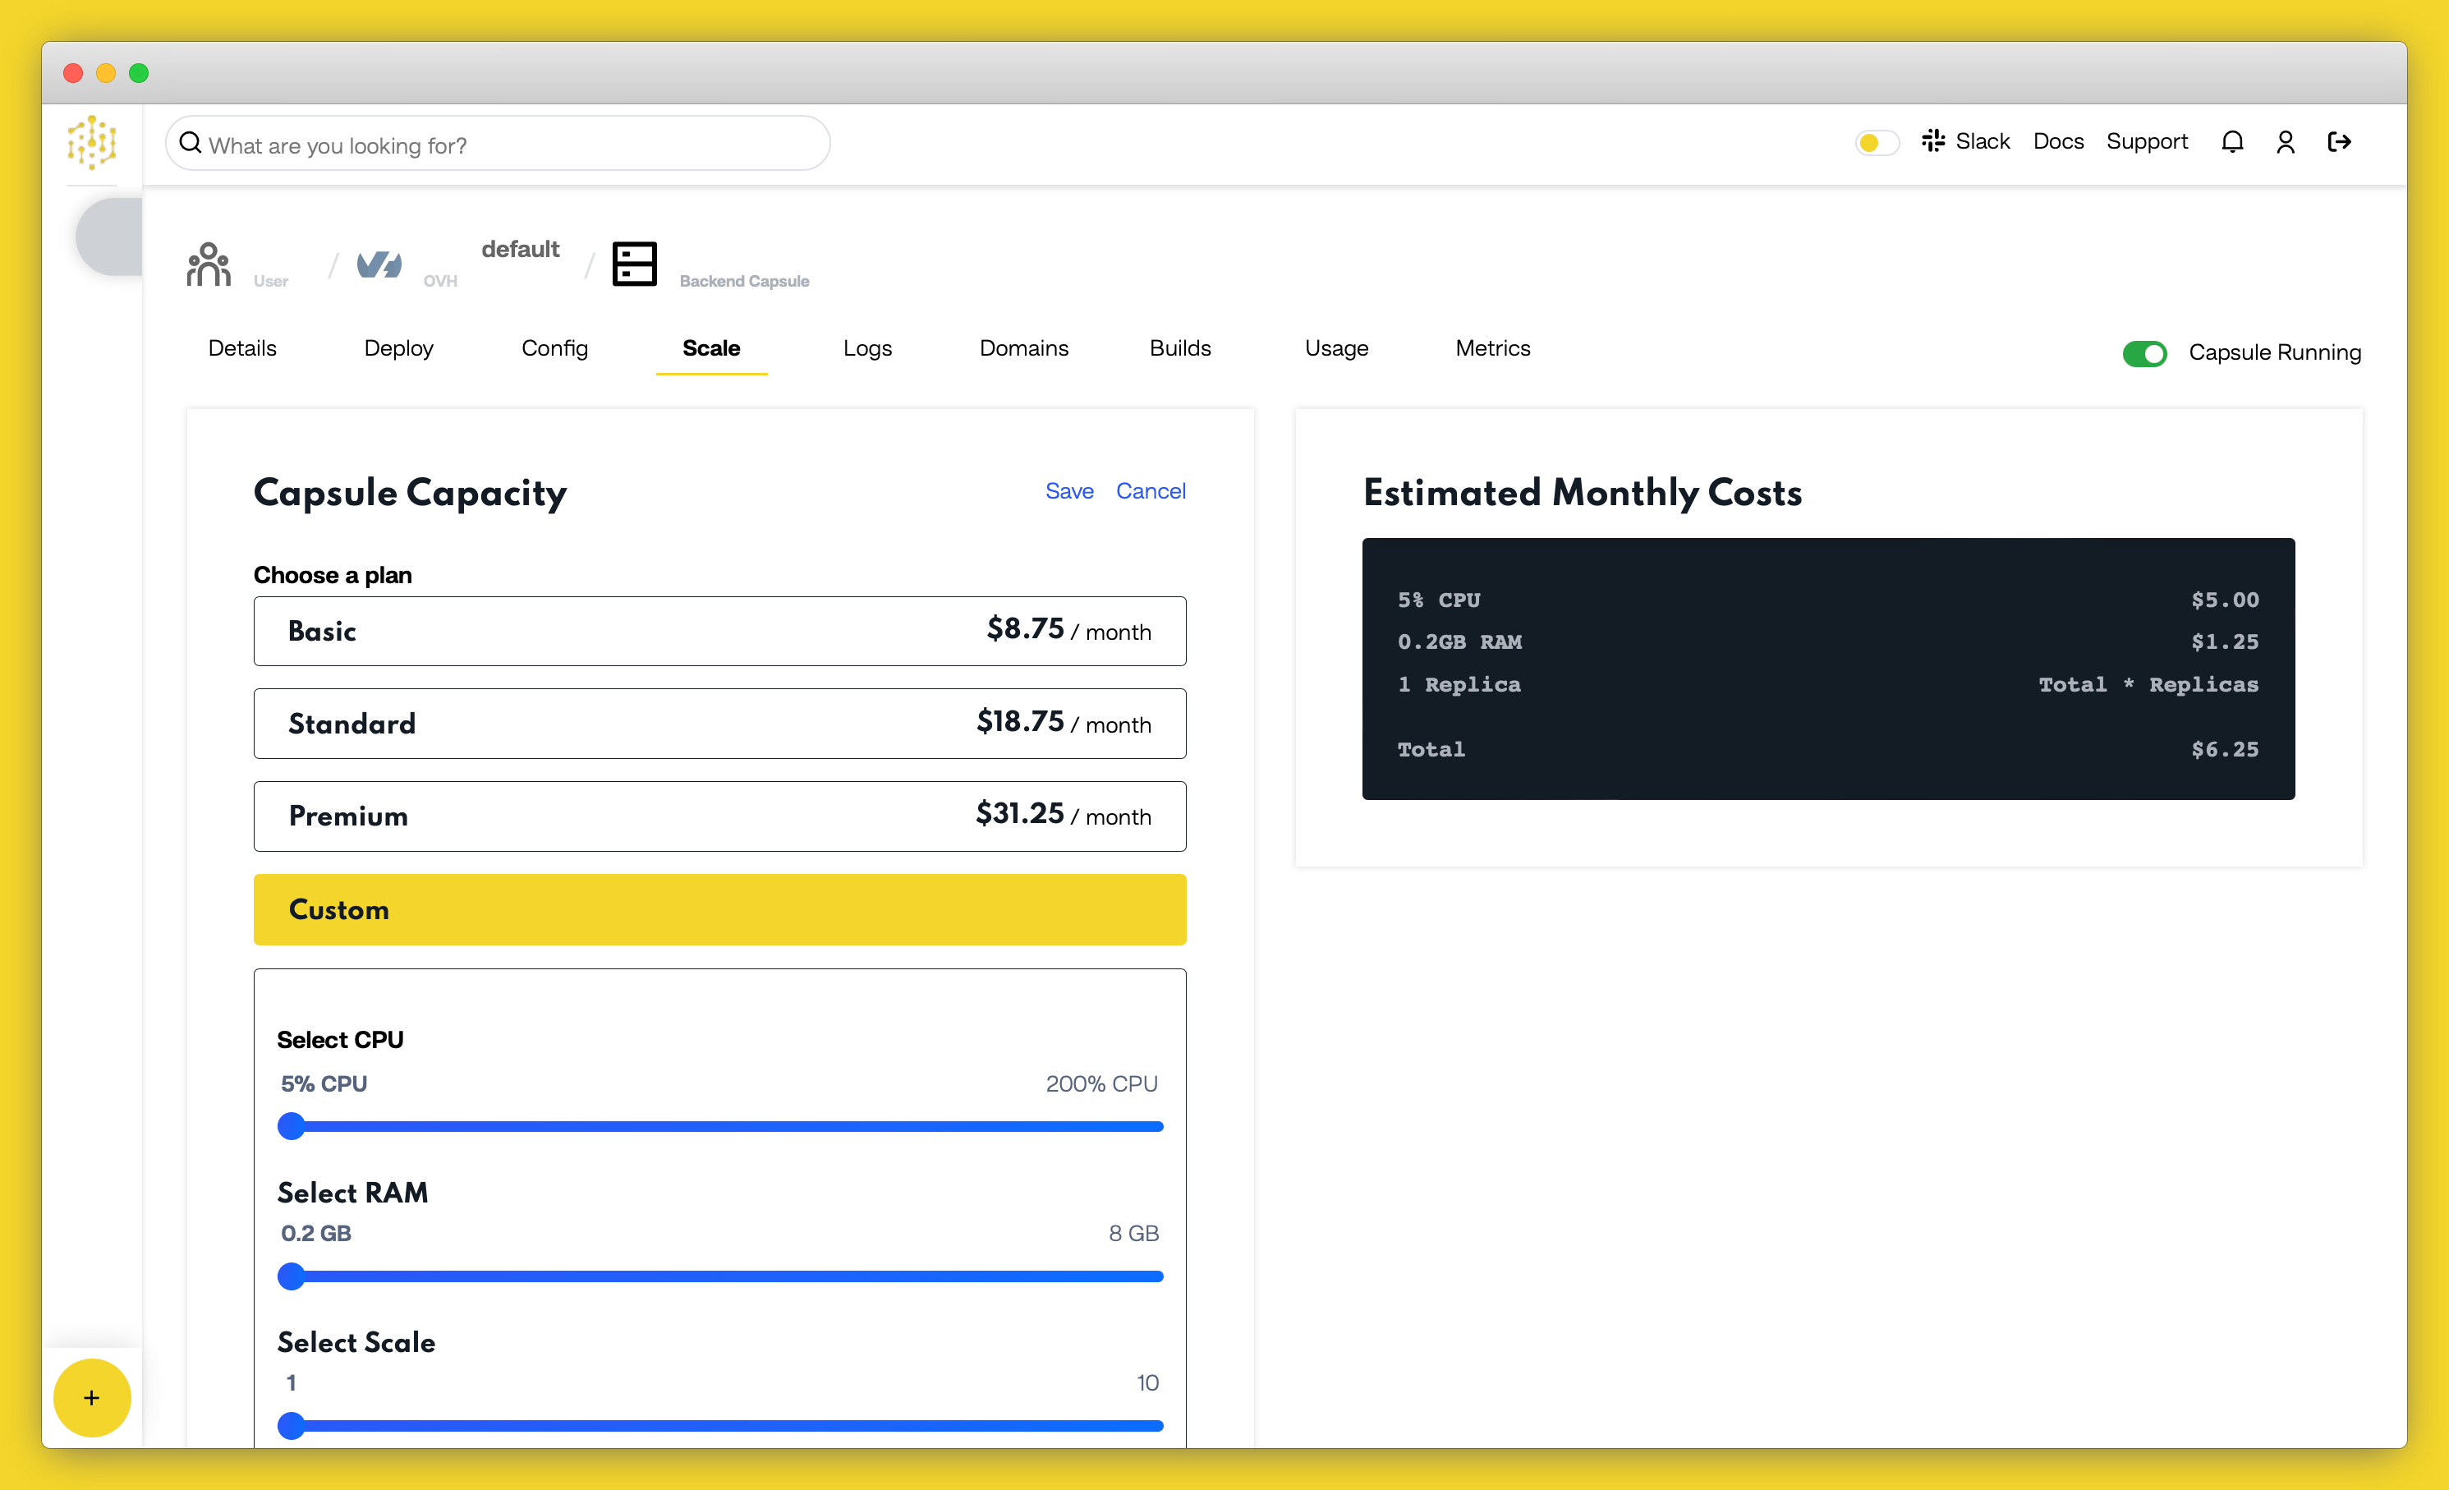Image resolution: width=2449 pixels, height=1490 pixels.
Task: Click the '1 Replica' cost row
Action: click(1828, 685)
